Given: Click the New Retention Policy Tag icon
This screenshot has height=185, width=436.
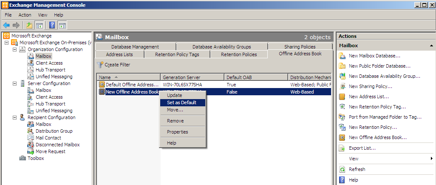Looking at the screenshot, I should (342, 107).
